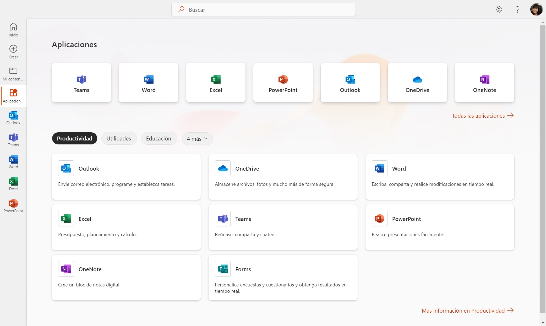The image size is (546, 326).
Task: Select the Educación filter
Action: click(x=159, y=138)
